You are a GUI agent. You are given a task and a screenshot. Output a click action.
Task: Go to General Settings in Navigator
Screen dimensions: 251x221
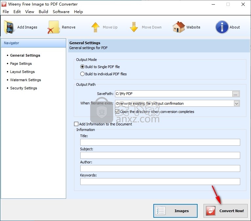pos(25,55)
